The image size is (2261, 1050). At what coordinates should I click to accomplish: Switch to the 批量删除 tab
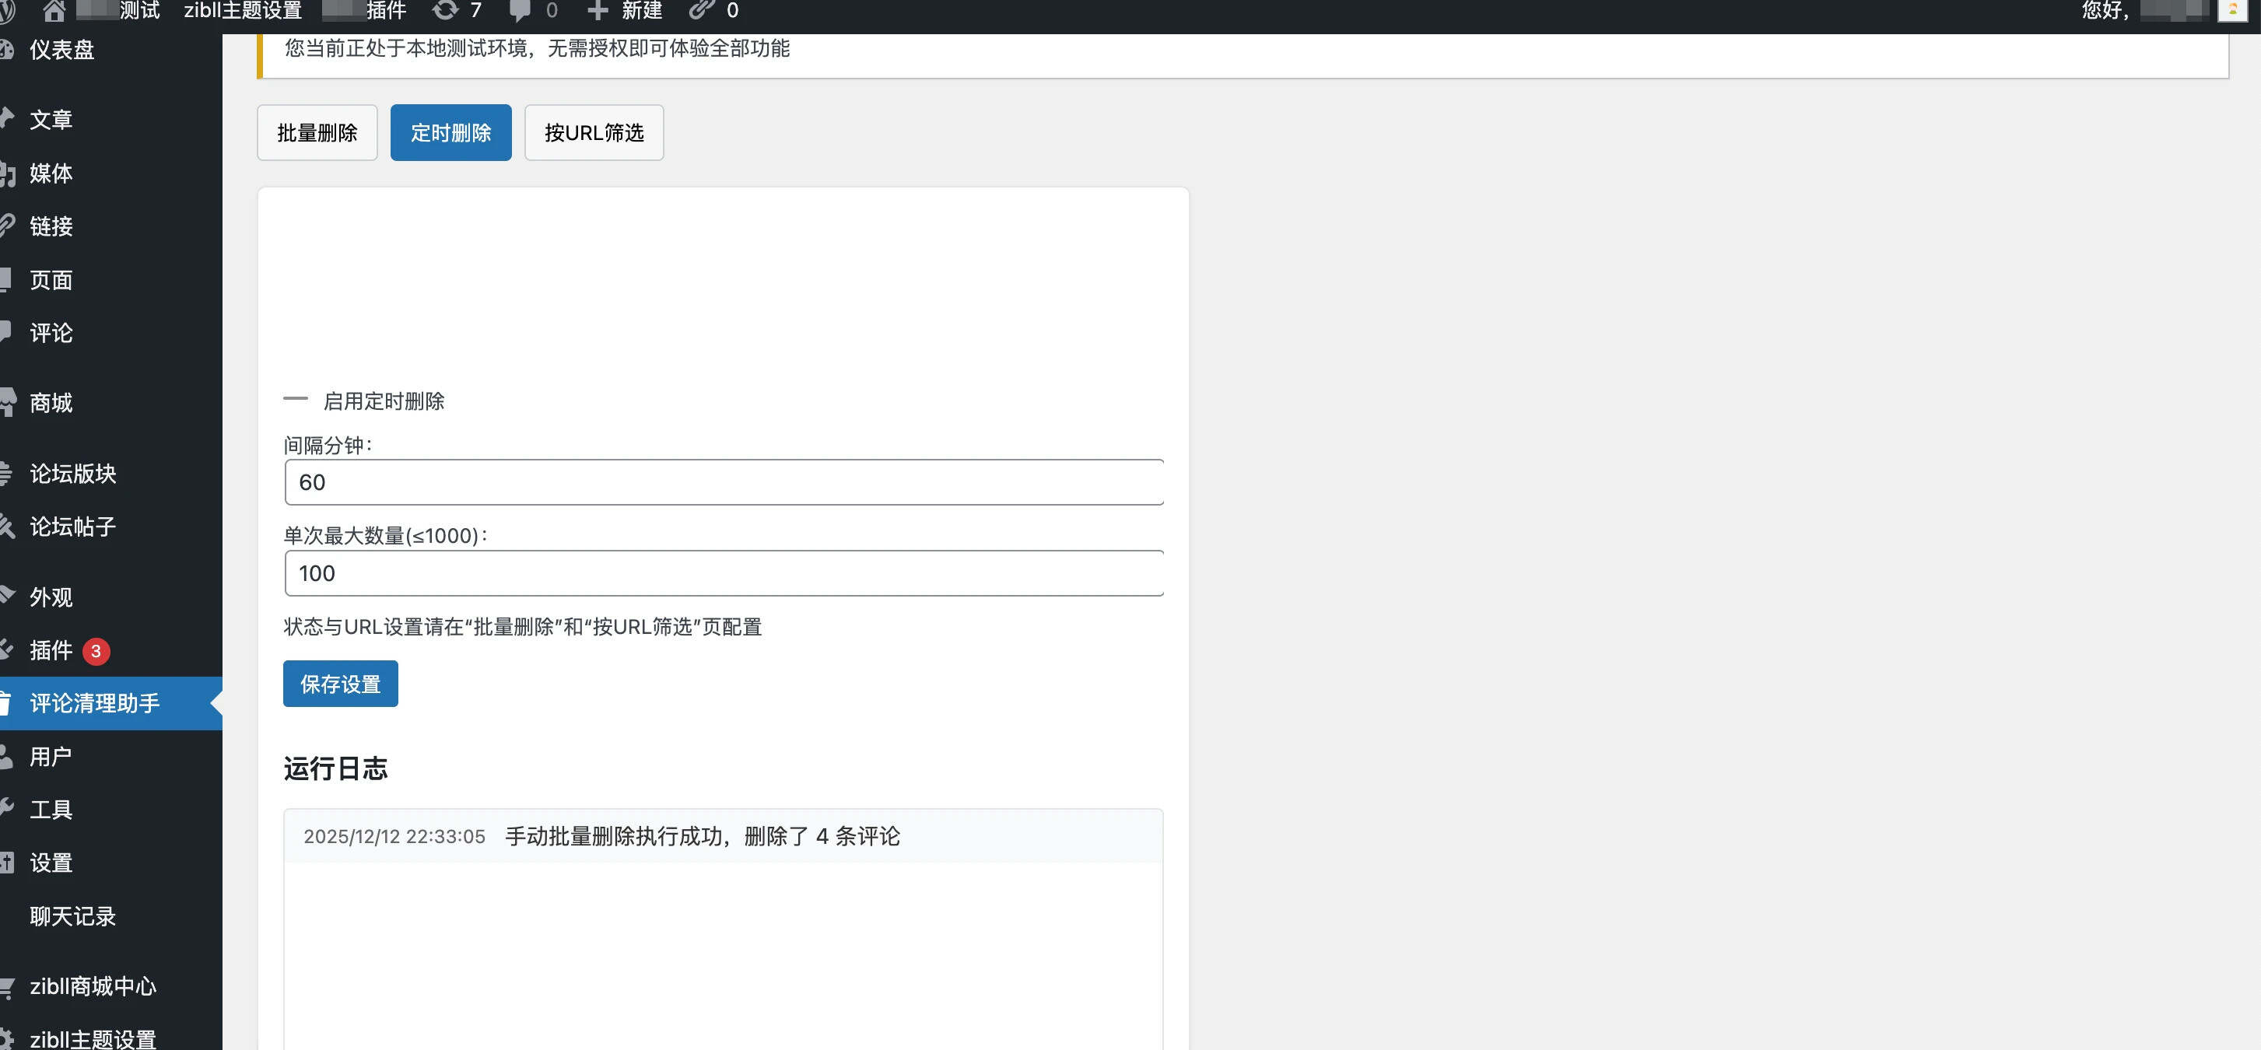click(317, 132)
